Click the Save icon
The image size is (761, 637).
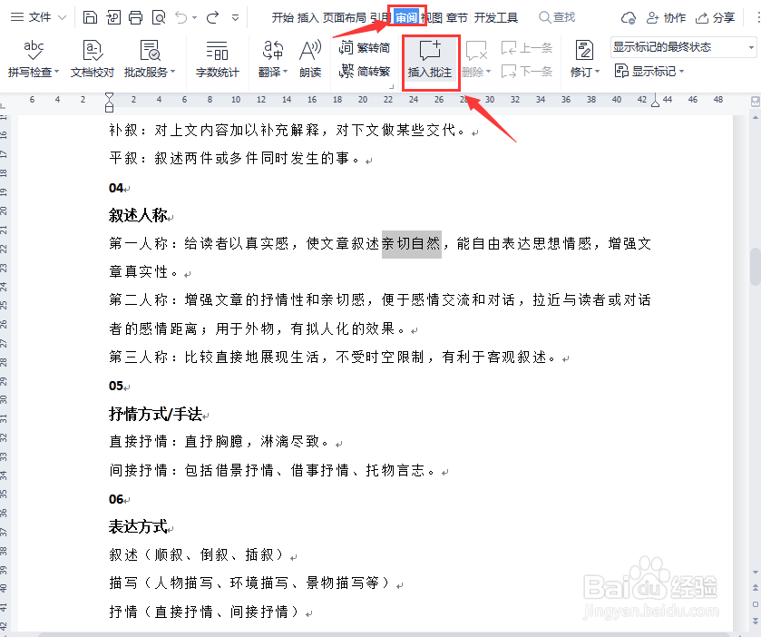(x=91, y=16)
